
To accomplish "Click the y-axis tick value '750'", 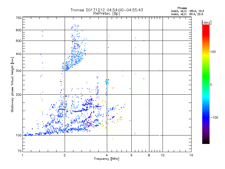I will pyautogui.click(x=19, y=18).
